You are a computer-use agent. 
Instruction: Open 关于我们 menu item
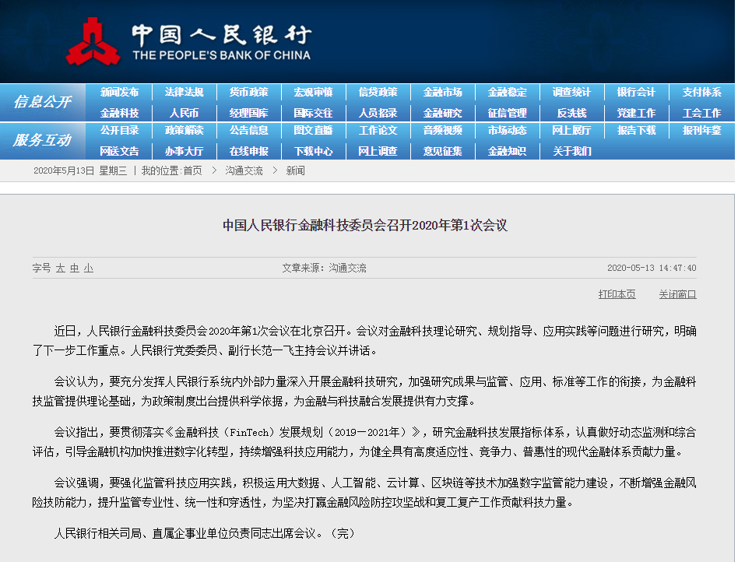pyautogui.click(x=571, y=151)
